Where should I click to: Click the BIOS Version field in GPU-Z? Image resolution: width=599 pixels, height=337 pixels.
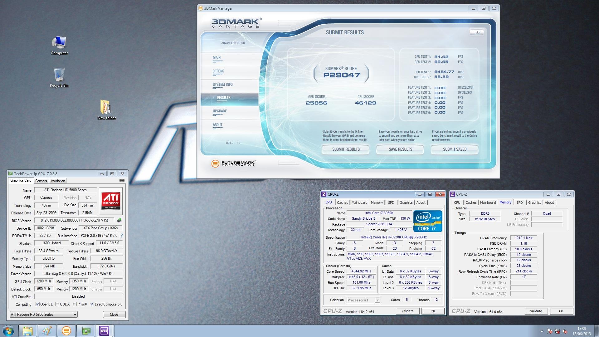[74, 220]
